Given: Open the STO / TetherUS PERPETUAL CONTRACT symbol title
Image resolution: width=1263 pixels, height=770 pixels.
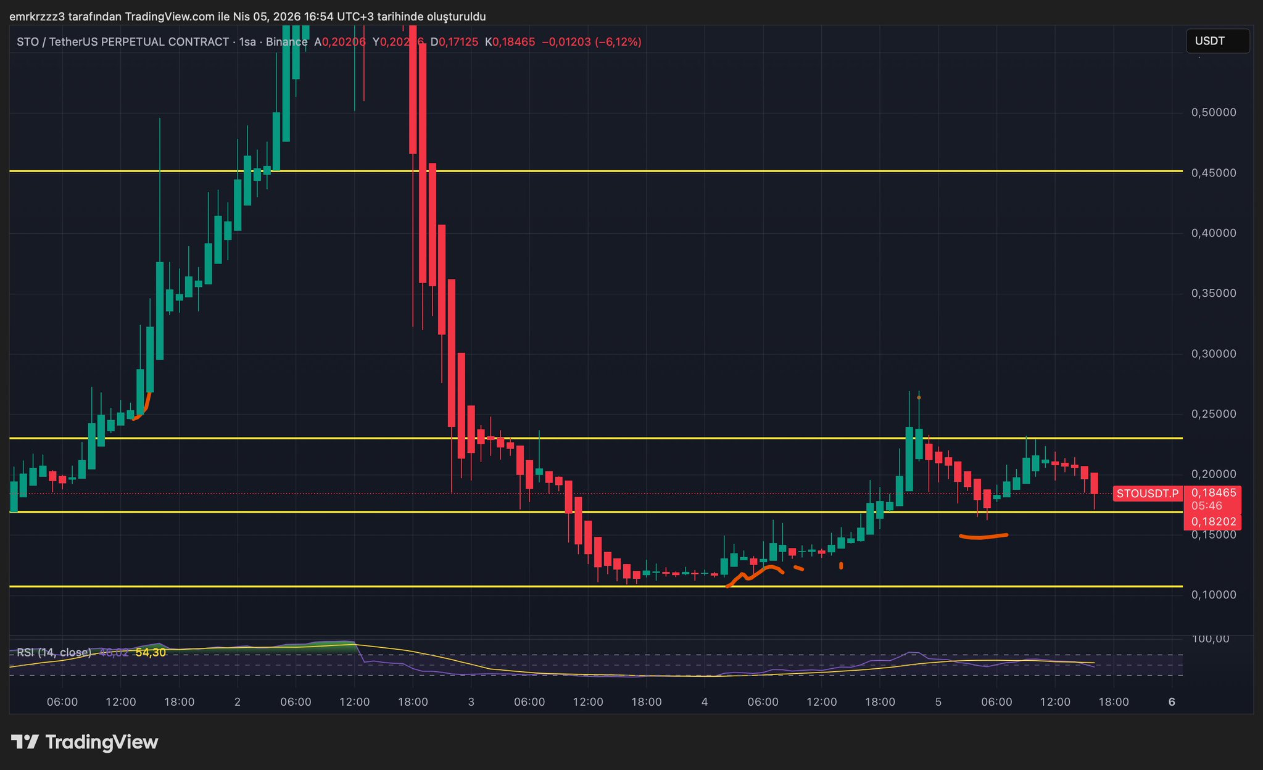Looking at the screenshot, I should (122, 42).
